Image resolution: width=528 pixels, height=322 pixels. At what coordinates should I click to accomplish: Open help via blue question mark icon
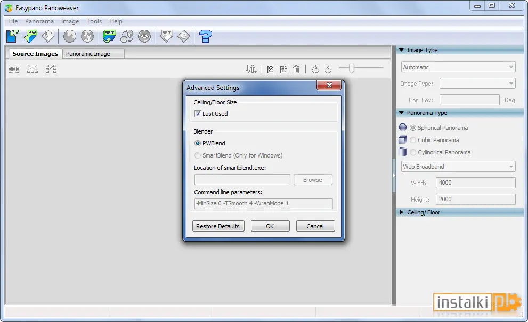(206, 36)
